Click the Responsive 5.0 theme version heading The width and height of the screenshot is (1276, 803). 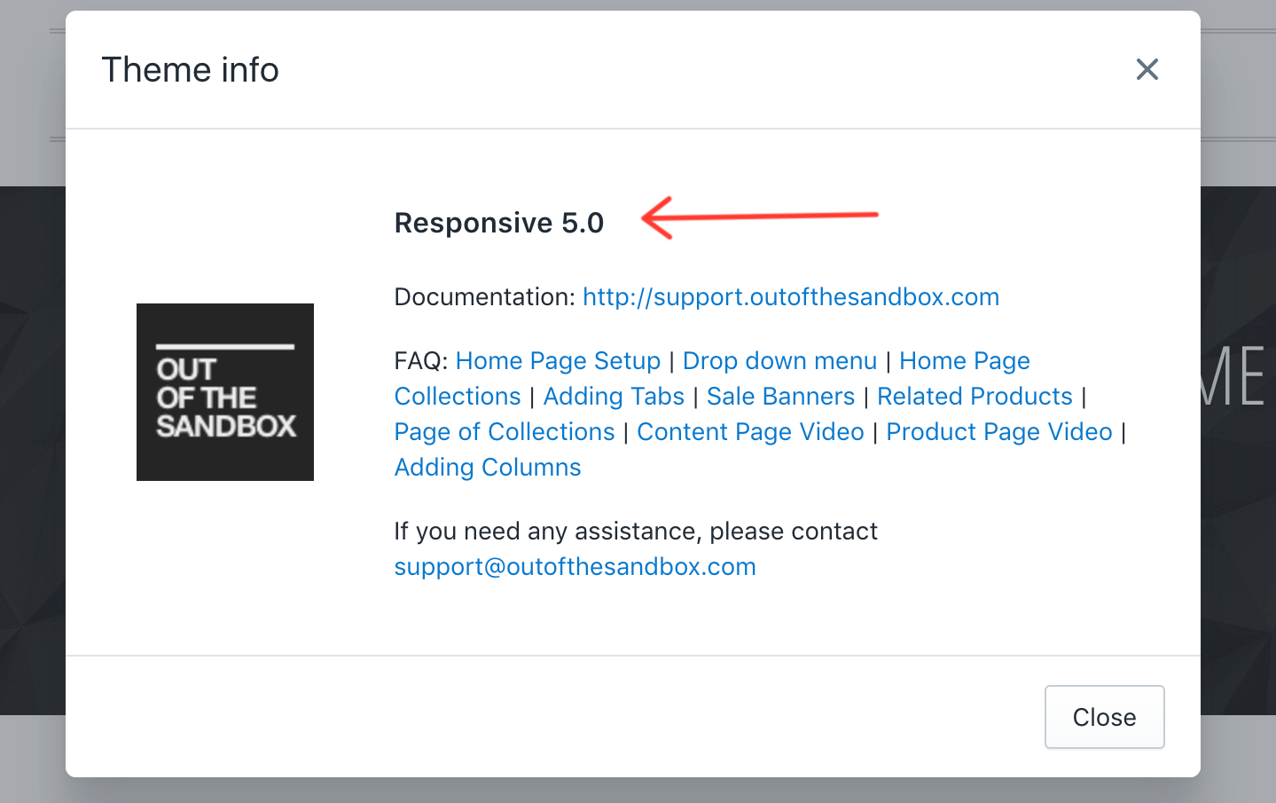(x=498, y=223)
